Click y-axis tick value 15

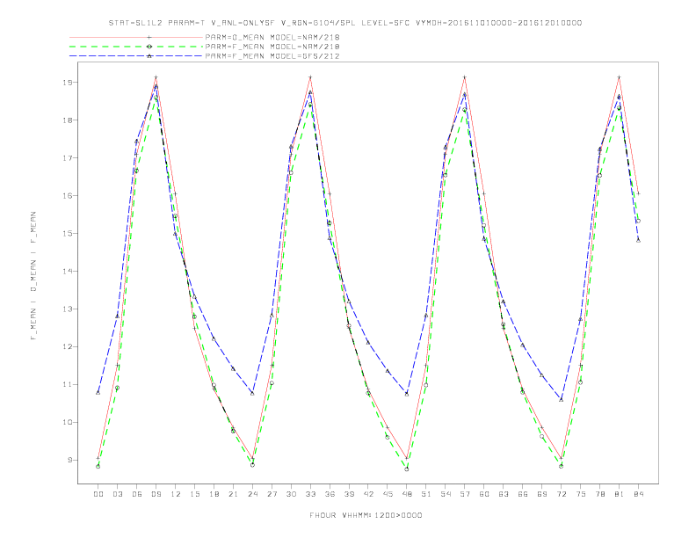68,234
